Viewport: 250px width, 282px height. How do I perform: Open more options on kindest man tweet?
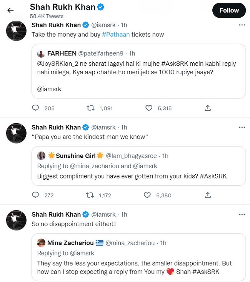(242, 127)
